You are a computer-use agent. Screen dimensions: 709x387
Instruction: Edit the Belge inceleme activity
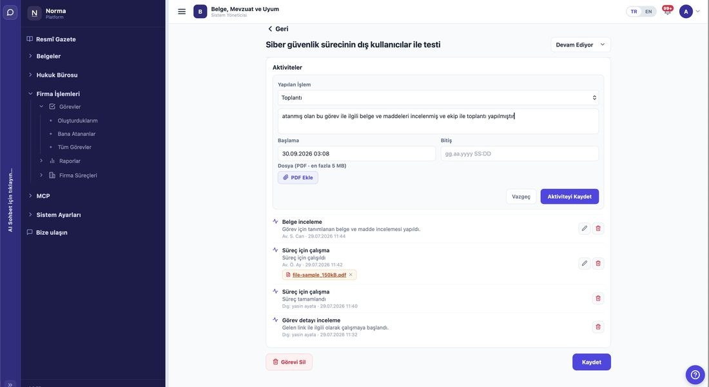(584, 228)
